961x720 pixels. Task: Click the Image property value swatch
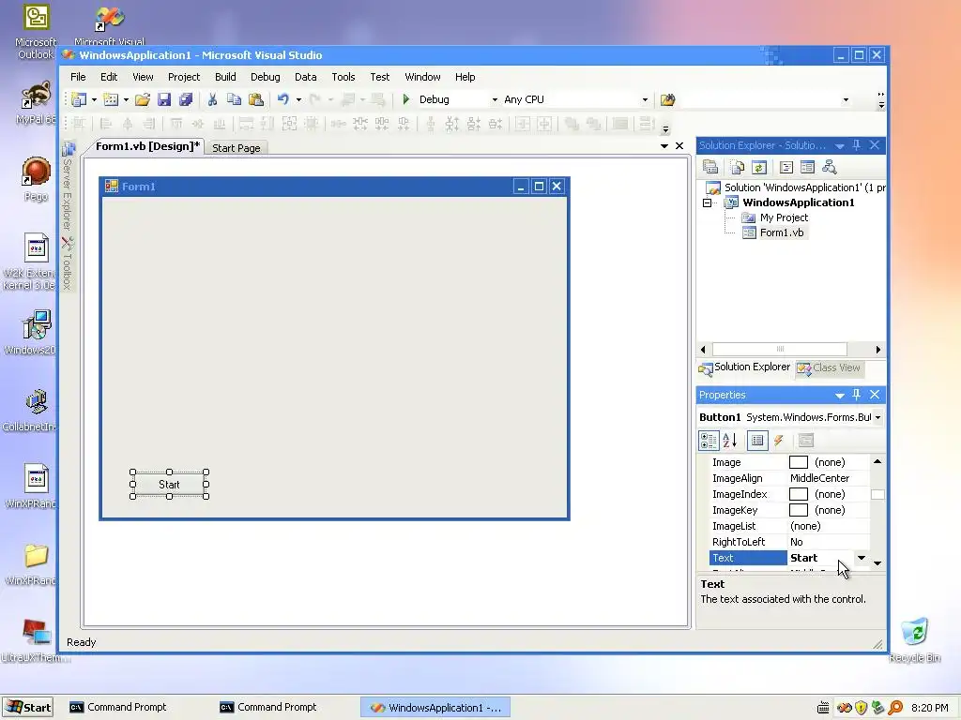click(x=798, y=462)
